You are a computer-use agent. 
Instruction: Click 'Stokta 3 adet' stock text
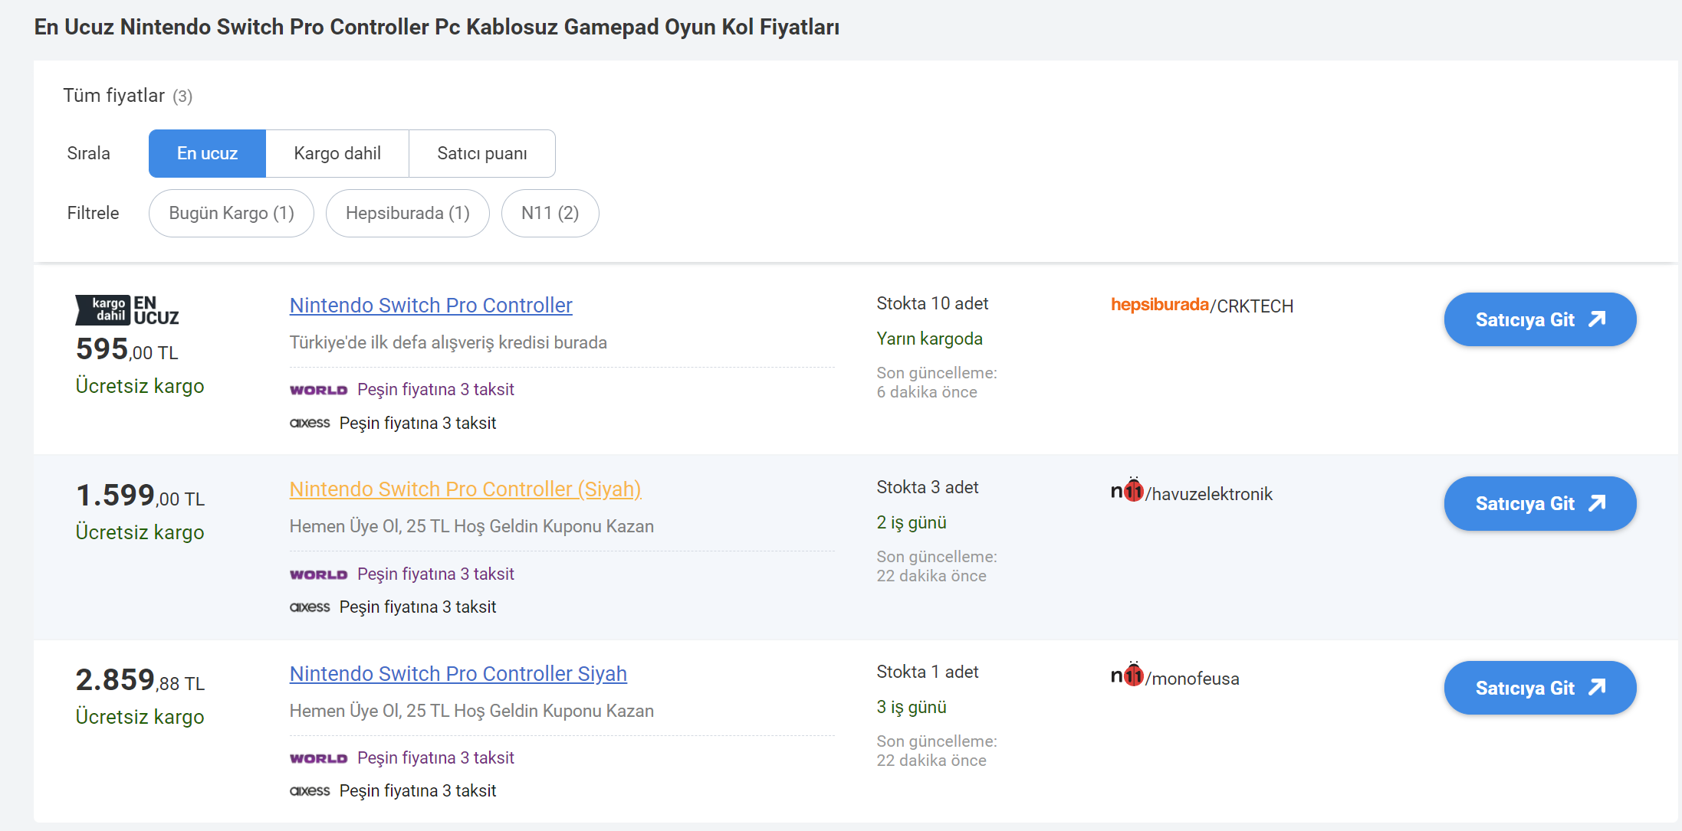point(928,487)
